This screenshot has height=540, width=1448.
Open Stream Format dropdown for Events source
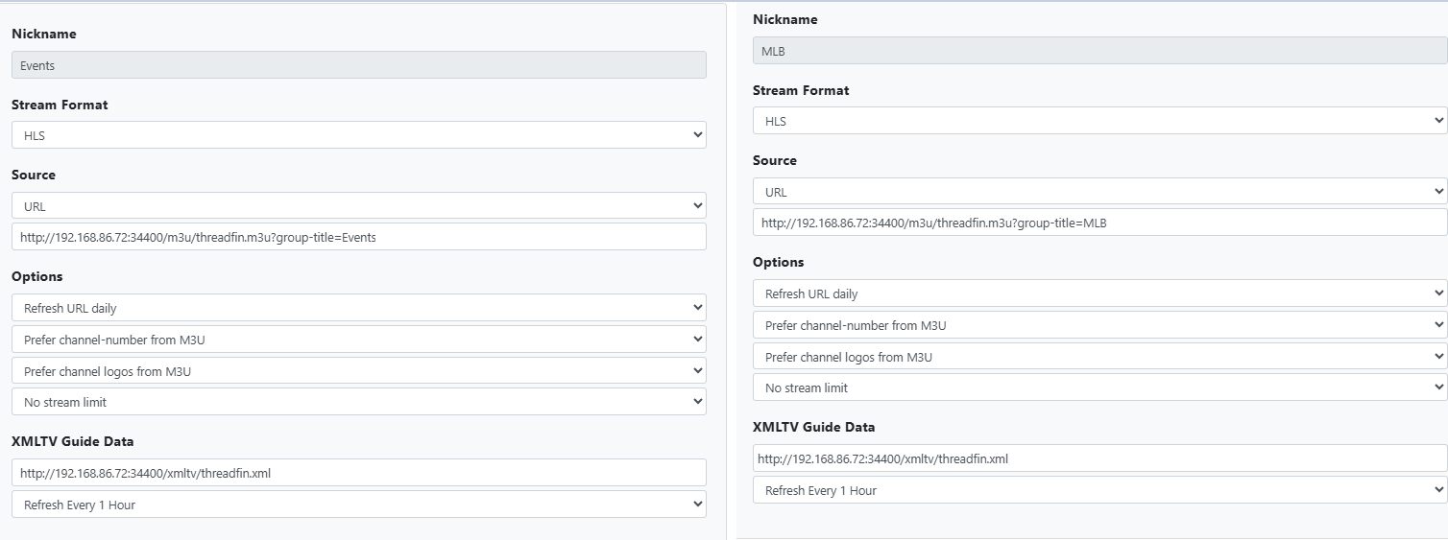[x=358, y=135]
